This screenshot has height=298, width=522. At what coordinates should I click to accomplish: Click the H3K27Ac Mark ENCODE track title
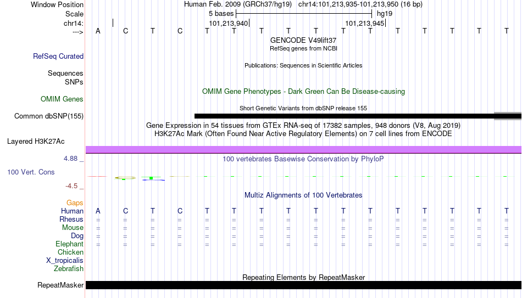tap(303, 134)
